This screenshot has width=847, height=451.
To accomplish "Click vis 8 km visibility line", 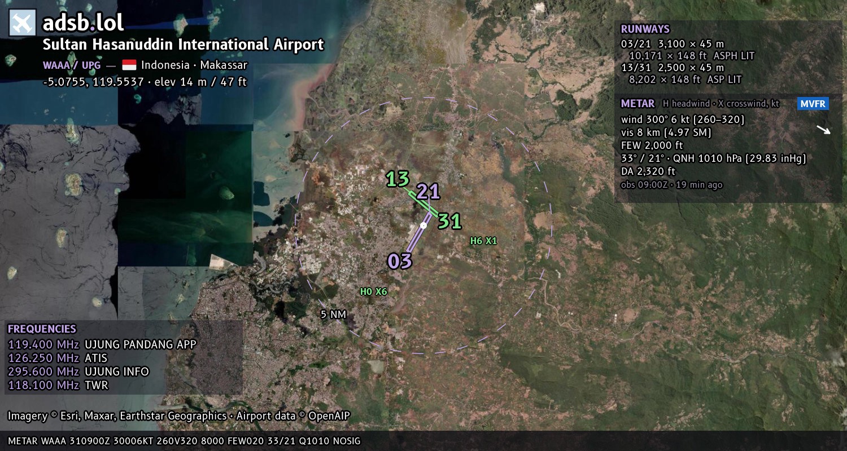I will tap(666, 132).
